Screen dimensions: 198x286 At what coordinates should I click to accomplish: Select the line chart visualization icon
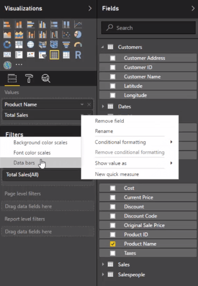(x=78, y=24)
